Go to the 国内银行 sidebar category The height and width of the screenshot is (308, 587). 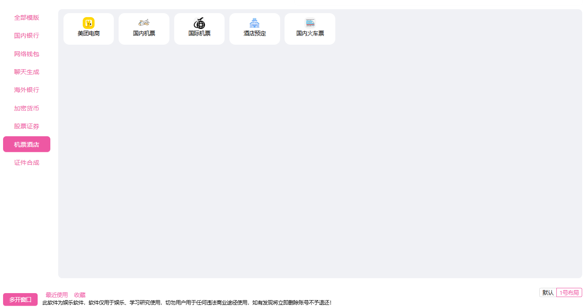tap(27, 35)
